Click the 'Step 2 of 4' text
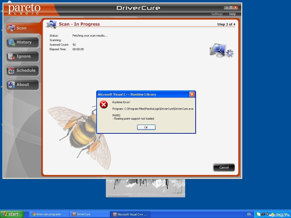This screenshot has height=218, width=291. pyautogui.click(x=226, y=24)
